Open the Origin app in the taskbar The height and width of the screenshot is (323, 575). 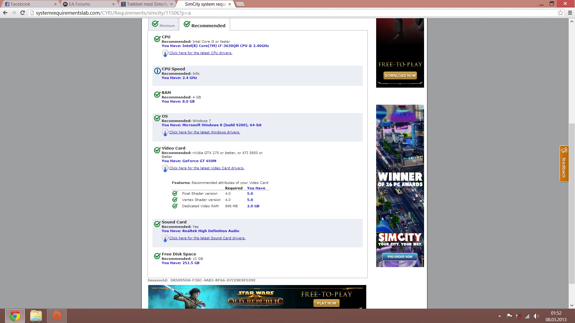[x=57, y=316]
